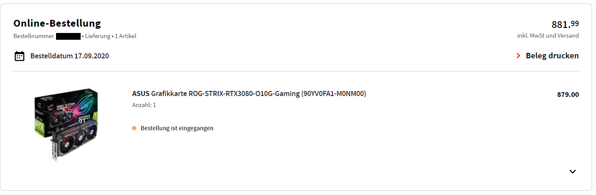Image resolution: width=596 pixels, height=195 pixels.
Task: Click the calendar icon beside Bestelldatum
Action: 20,56
